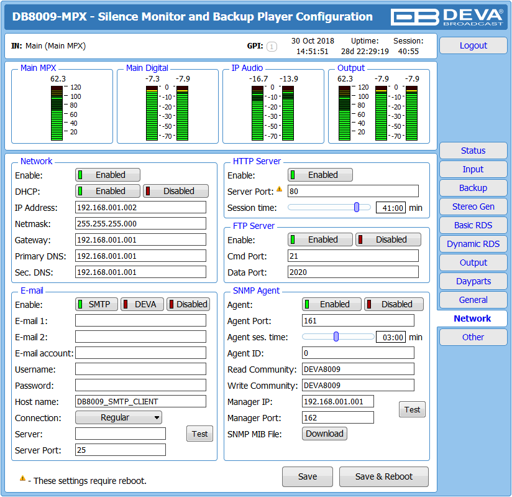
Task: Open Dynamic RDS page
Action: [473, 244]
